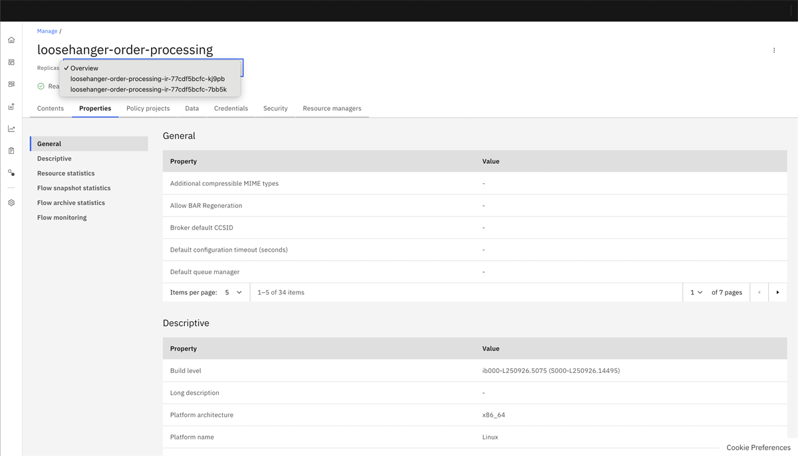
Task: Open the API keys icon in the sidebar
Action: pos(11,173)
